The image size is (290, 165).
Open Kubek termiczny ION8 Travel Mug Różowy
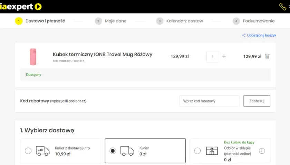point(103,55)
